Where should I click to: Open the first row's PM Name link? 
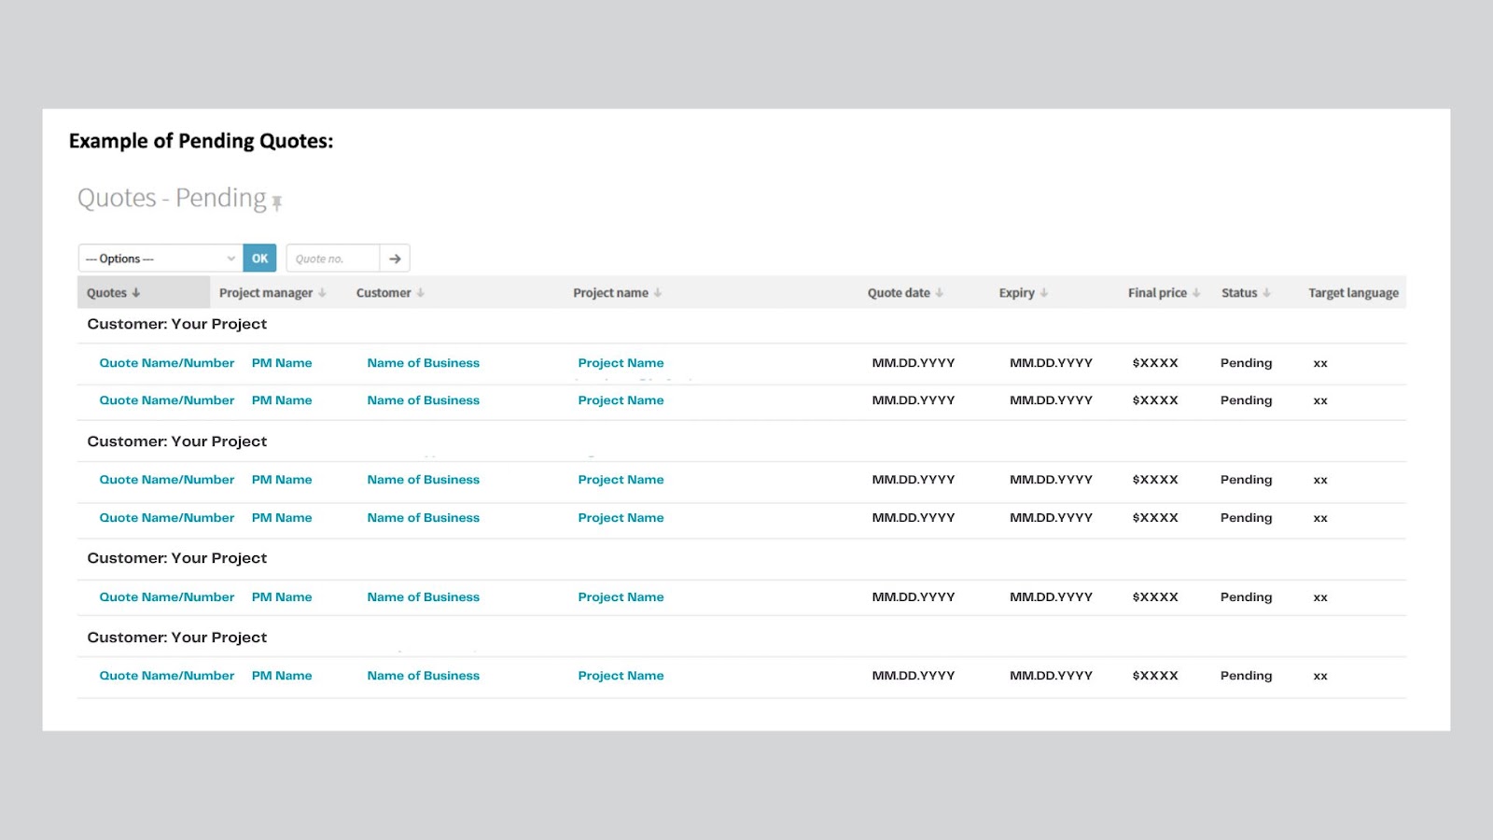282,363
